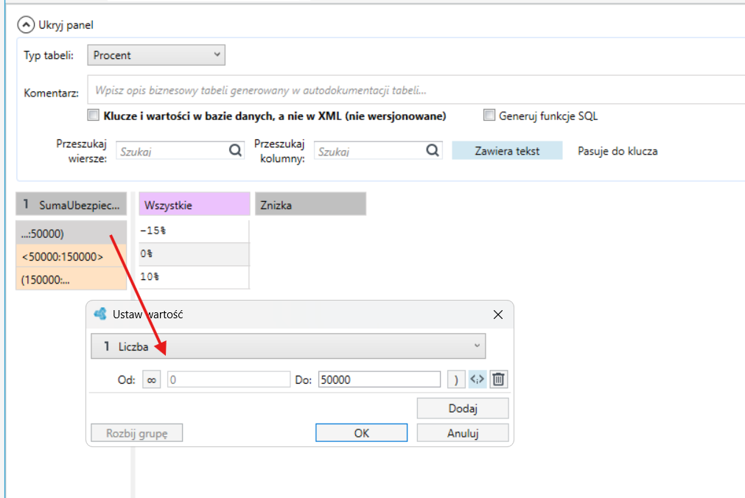745x498 pixels.
Task: Enable Klucze i wartości w bazie danych checkbox
Action: coord(93,116)
